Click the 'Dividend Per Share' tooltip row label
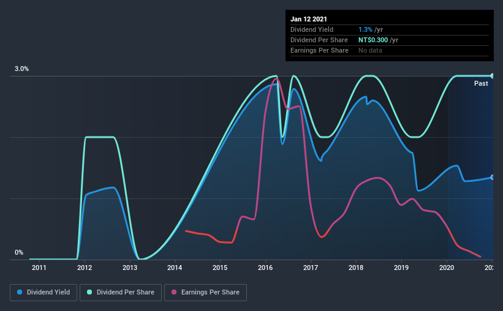Viewport: 503px width, 311px height. (x=319, y=40)
